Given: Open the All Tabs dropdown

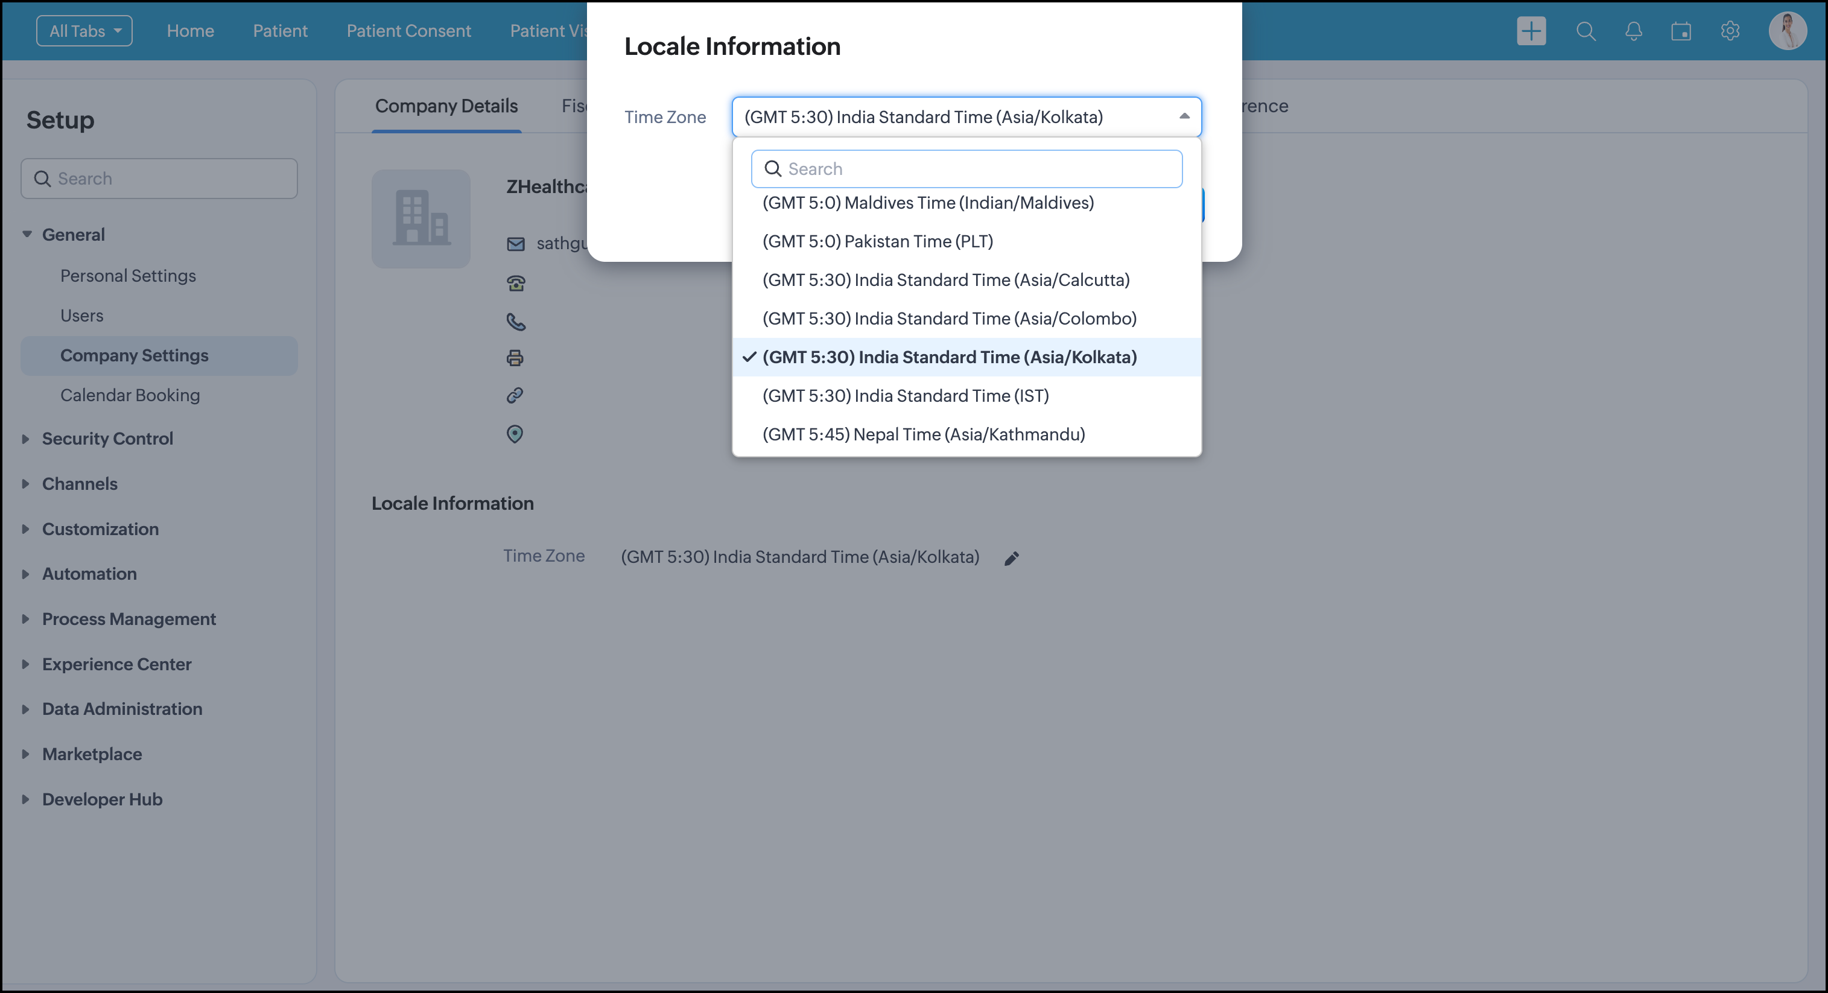Looking at the screenshot, I should coord(84,31).
